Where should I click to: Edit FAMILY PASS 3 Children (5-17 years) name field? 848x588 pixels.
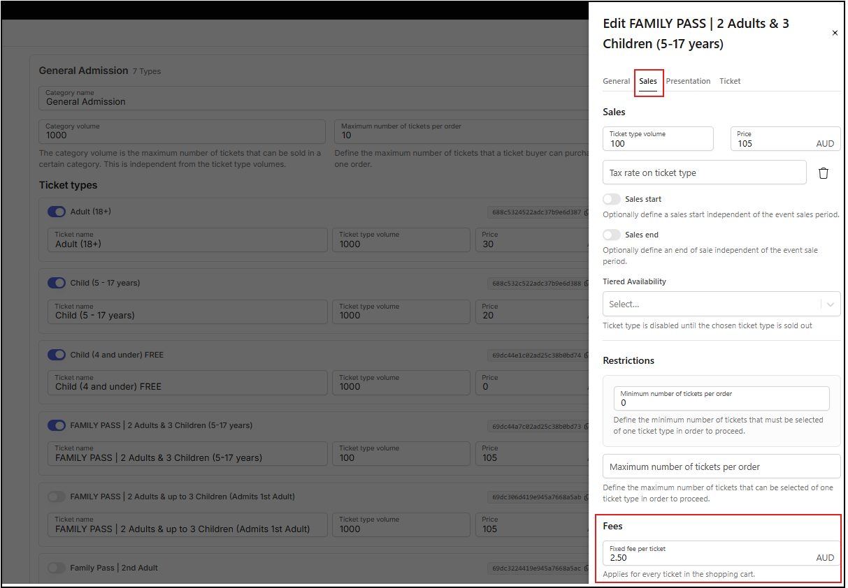[x=188, y=453]
